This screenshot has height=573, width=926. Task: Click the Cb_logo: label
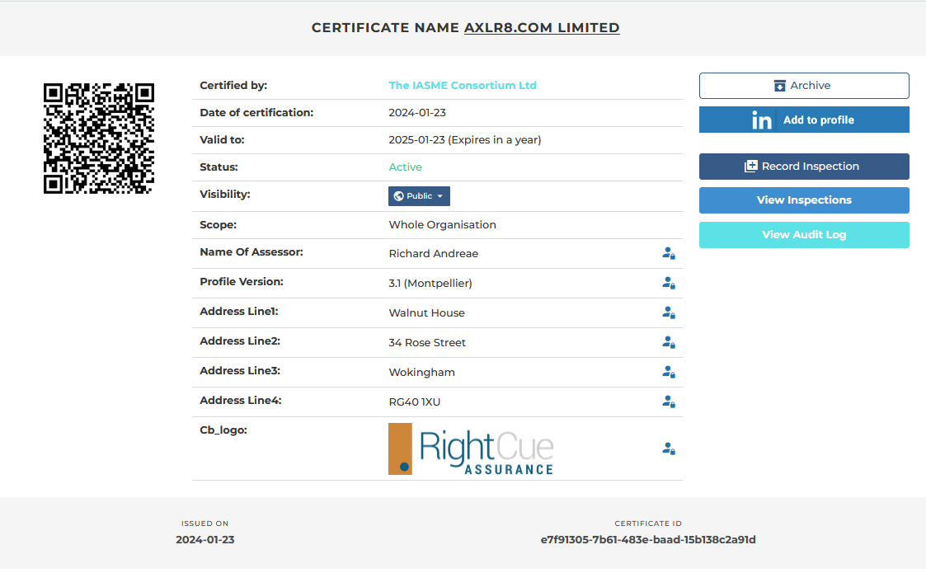coord(223,430)
